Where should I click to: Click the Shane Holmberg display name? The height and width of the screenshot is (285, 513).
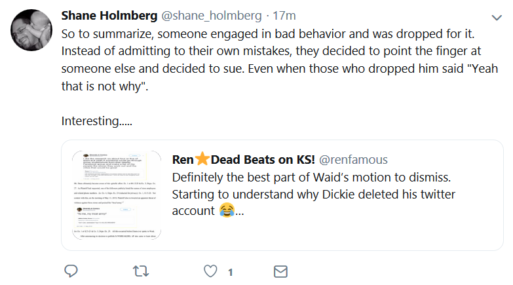[x=107, y=16]
